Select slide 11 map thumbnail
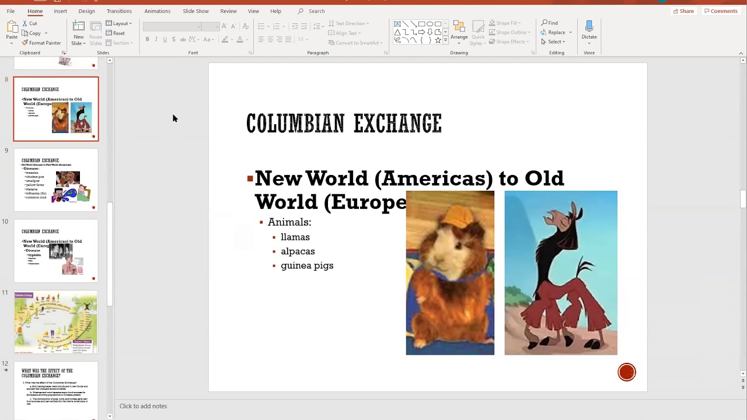This screenshot has height=420, width=747. tap(56, 323)
